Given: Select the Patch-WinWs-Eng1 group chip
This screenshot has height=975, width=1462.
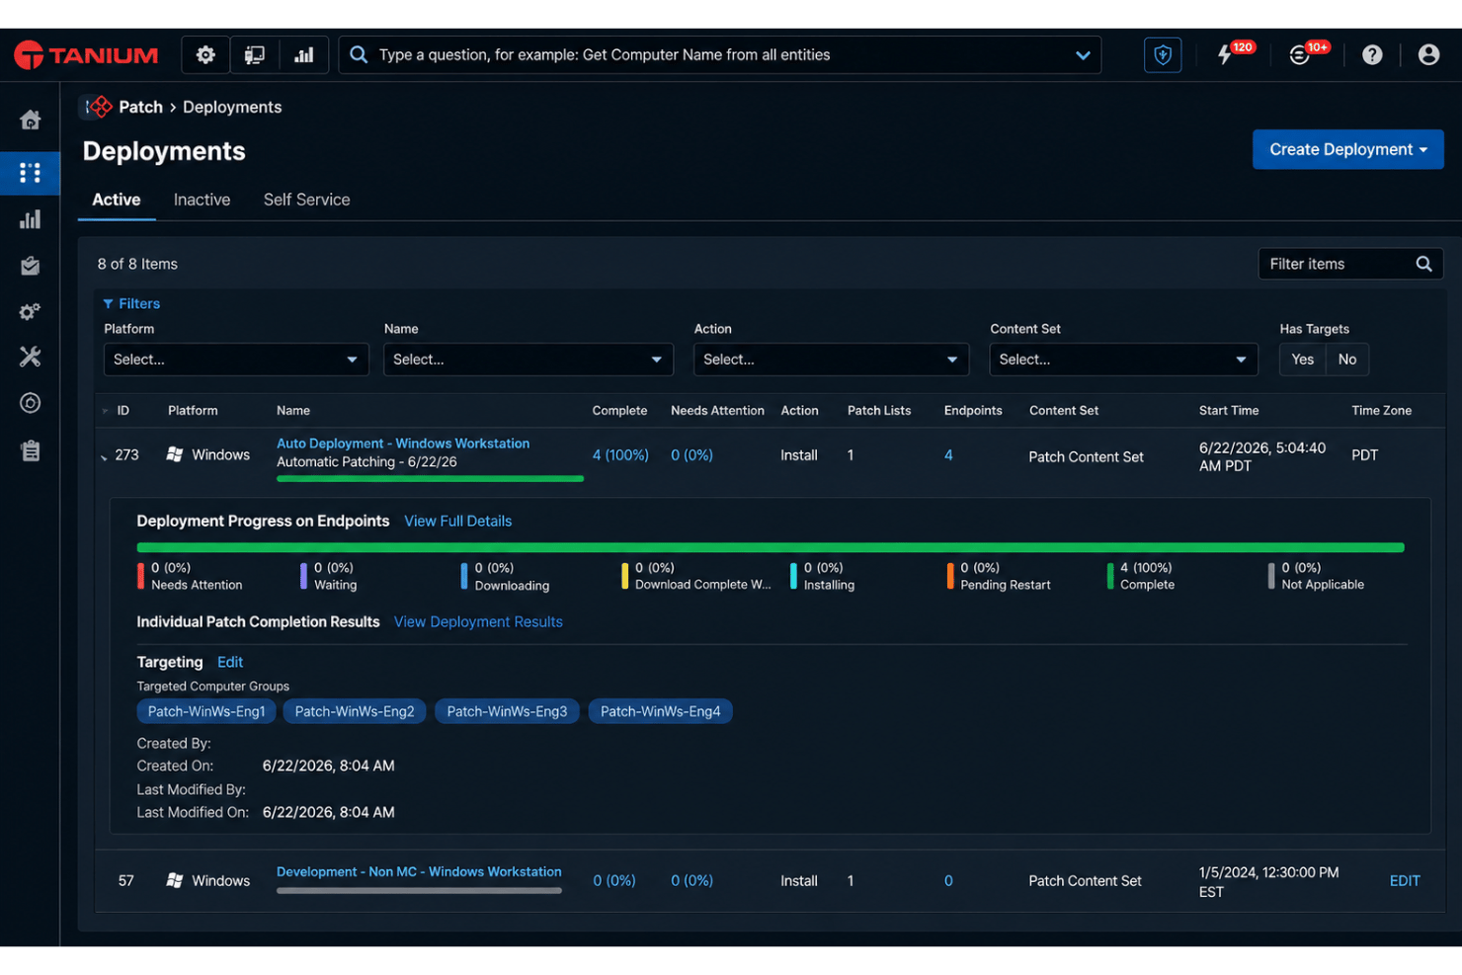Looking at the screenshot, I should (206, 711).
